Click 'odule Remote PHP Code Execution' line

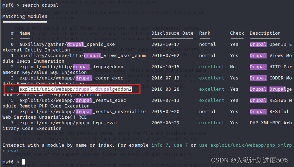[x=46, y=106]
